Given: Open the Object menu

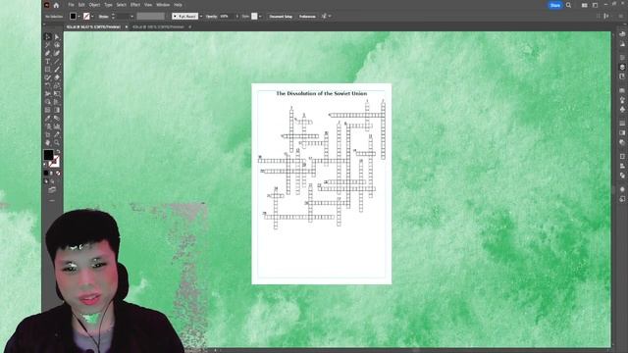Looking at the screenshot, I should 94,5.
